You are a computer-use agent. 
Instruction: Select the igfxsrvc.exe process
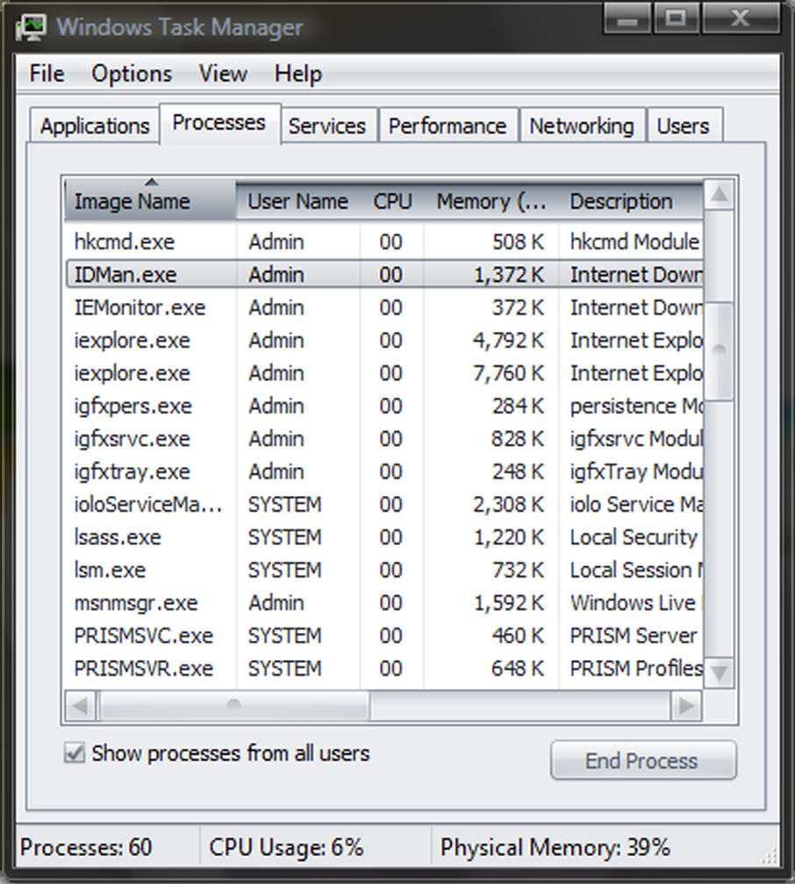tap(384, 439)
